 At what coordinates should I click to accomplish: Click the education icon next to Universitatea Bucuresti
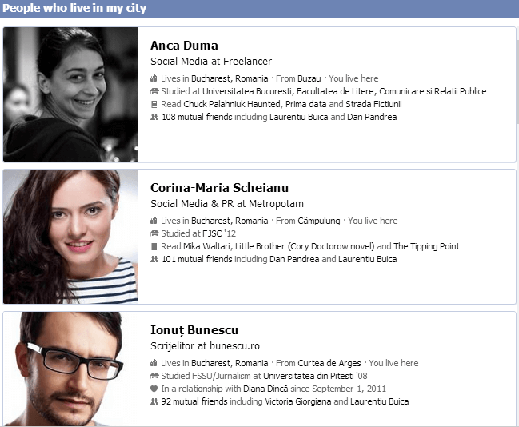point(154,91)
